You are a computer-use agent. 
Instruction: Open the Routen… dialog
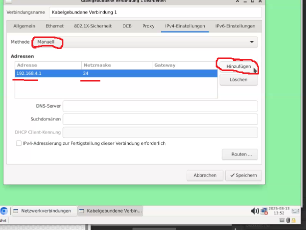(x=240, y=154)
